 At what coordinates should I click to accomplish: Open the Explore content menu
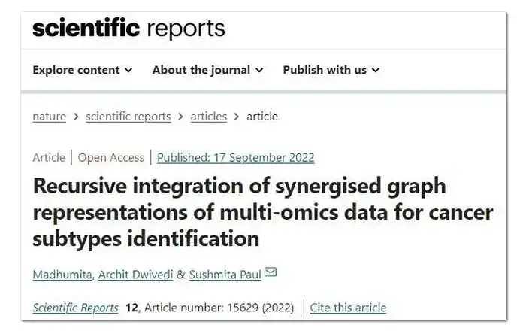(83, 70)
